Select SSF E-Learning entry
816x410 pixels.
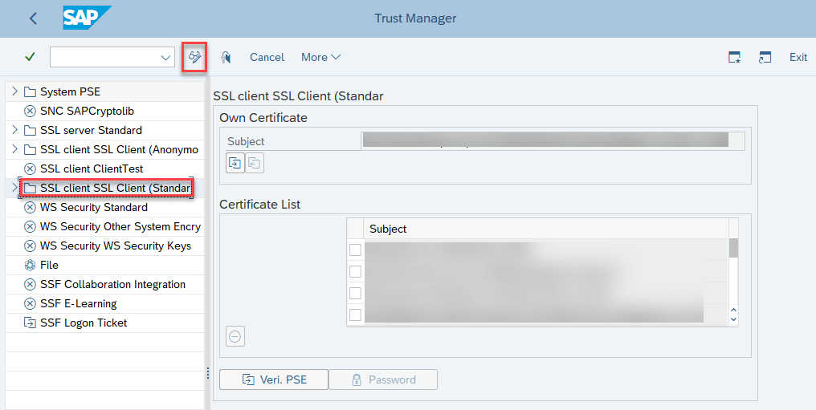78,303
